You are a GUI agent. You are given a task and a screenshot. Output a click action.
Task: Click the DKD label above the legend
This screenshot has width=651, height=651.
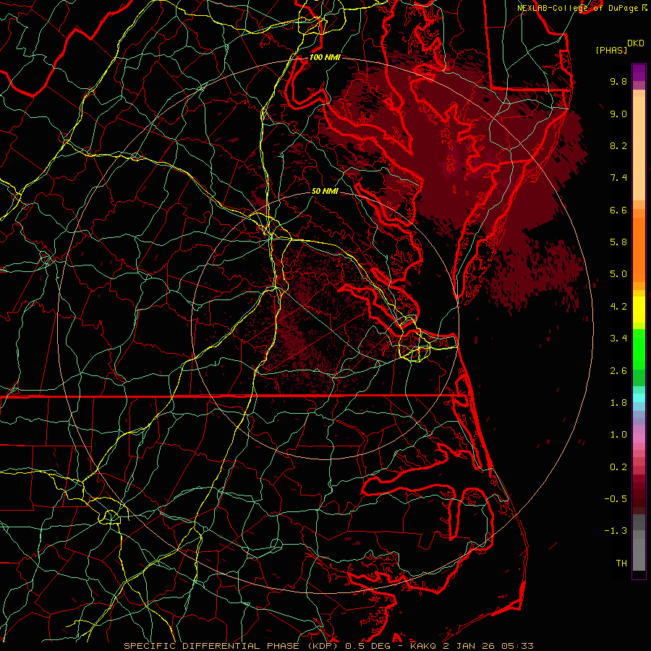coord(635,43)
